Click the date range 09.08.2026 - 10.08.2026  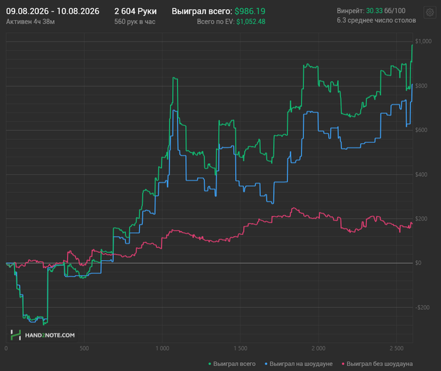tap(52, 11)
